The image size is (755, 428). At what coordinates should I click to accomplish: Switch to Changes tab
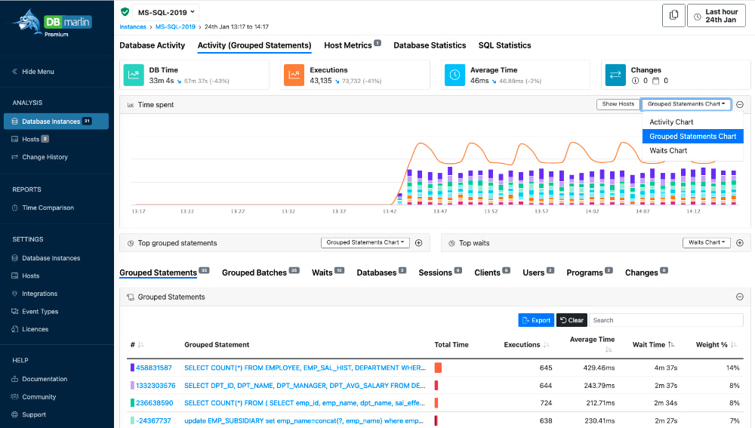click(641, 273)
